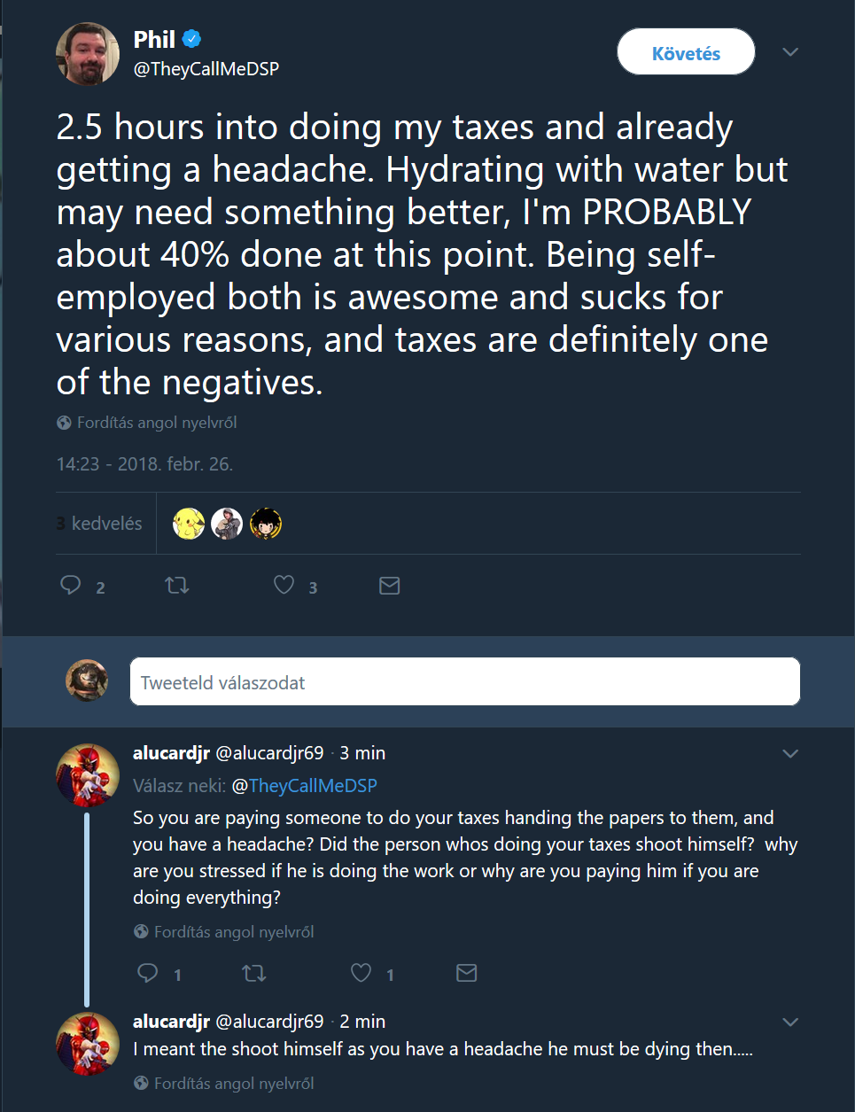Expand options chevron on alucardjr's first reply
855x1112 pixels.
click(x=791, y=754)
